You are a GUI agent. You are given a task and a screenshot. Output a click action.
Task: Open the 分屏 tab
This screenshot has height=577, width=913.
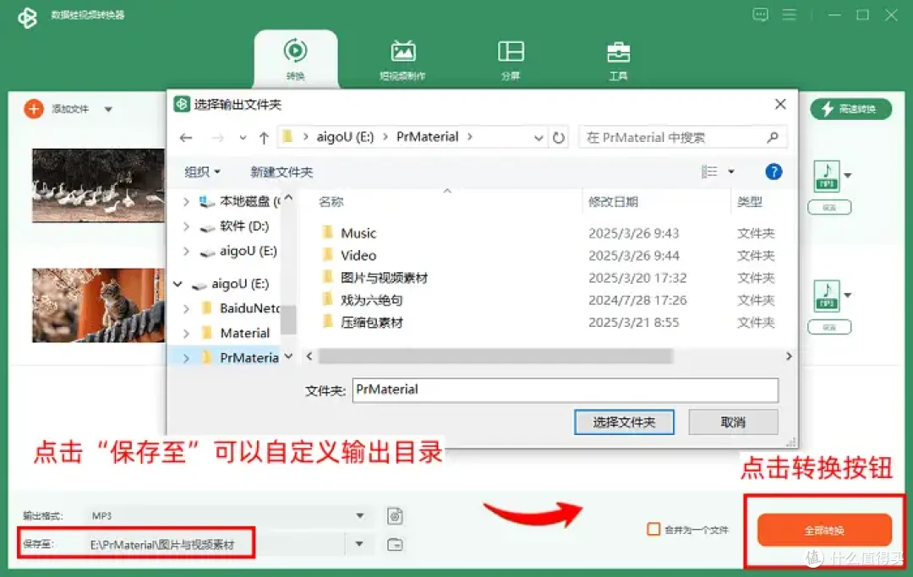[x=511, y=59]
